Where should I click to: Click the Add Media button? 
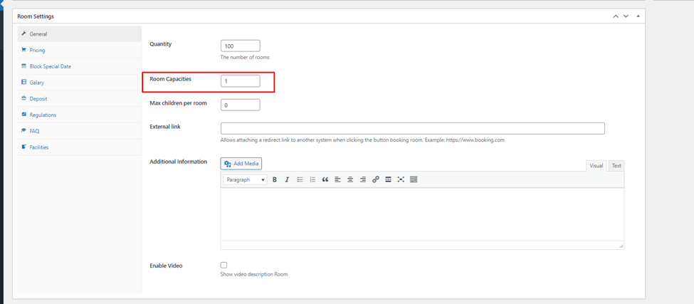241,164
